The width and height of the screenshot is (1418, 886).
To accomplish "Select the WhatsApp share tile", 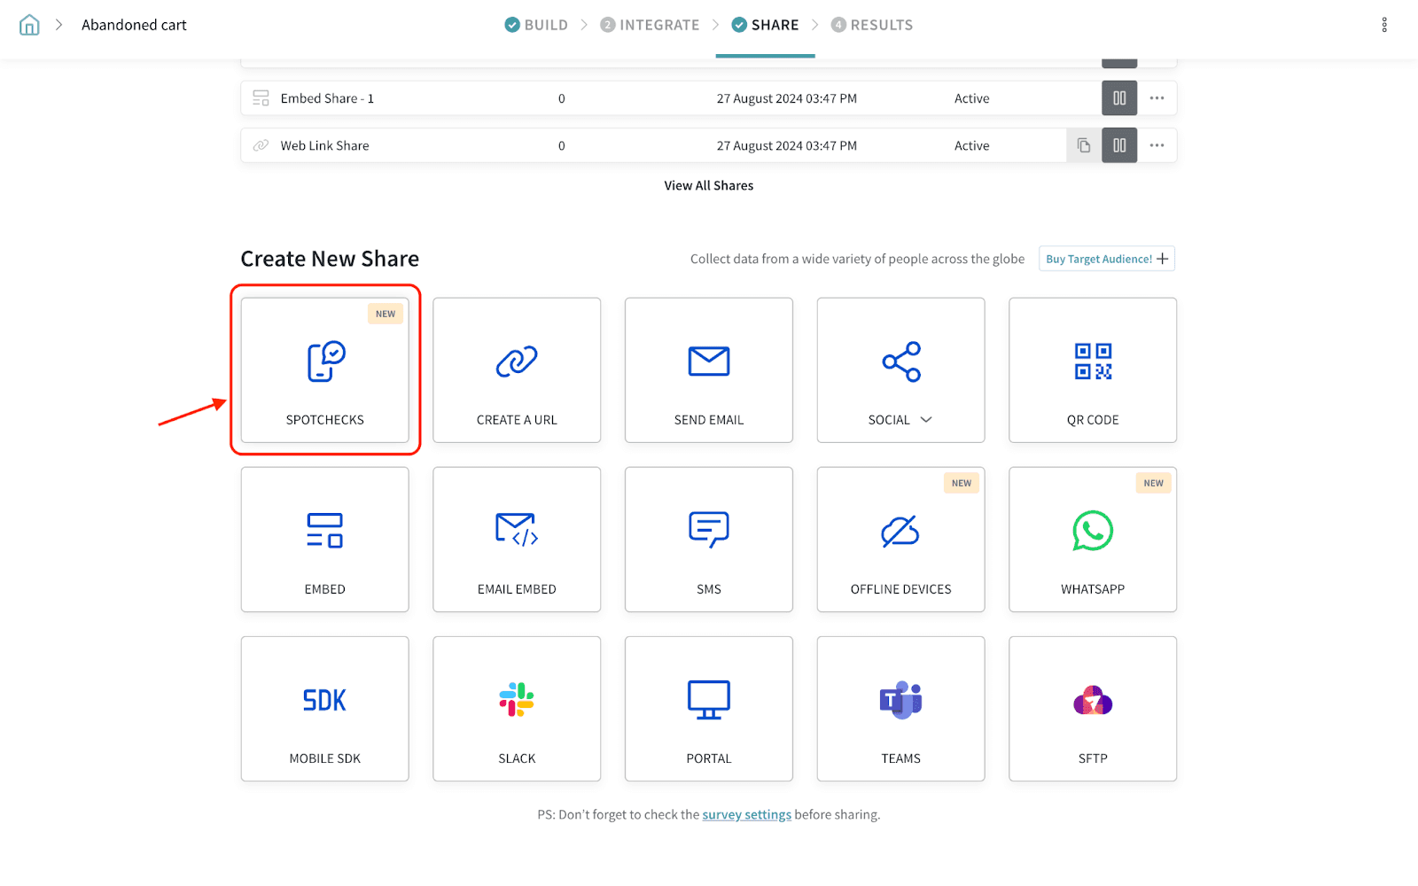I will 1092,540.
